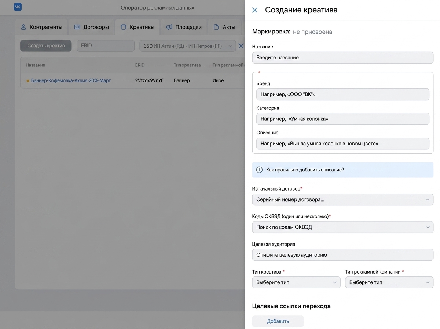Click the VK logo icon
The width and height of the screenshot is (440, 329).
click(18, 7)
